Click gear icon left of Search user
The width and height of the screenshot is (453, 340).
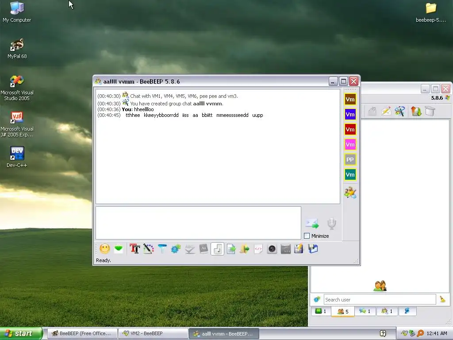point(317,300)
